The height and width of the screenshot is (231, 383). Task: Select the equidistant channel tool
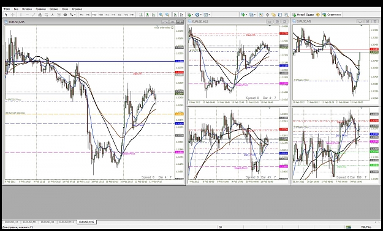tap(40, 15)
